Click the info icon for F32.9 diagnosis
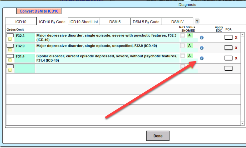The width and height of the screenshot is (246, 148). pos(202,48)
